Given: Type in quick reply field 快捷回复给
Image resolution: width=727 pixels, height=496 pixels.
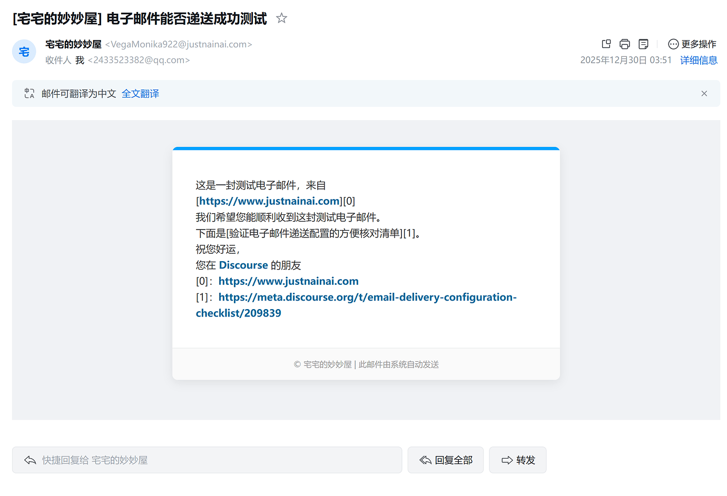Looking at the screenshot, I should click(x=211, y=460).
